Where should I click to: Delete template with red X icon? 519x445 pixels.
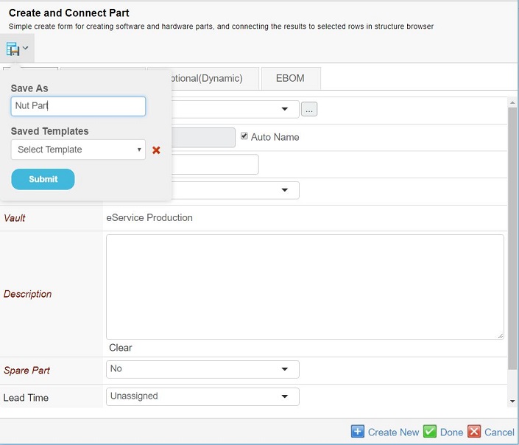156,150
